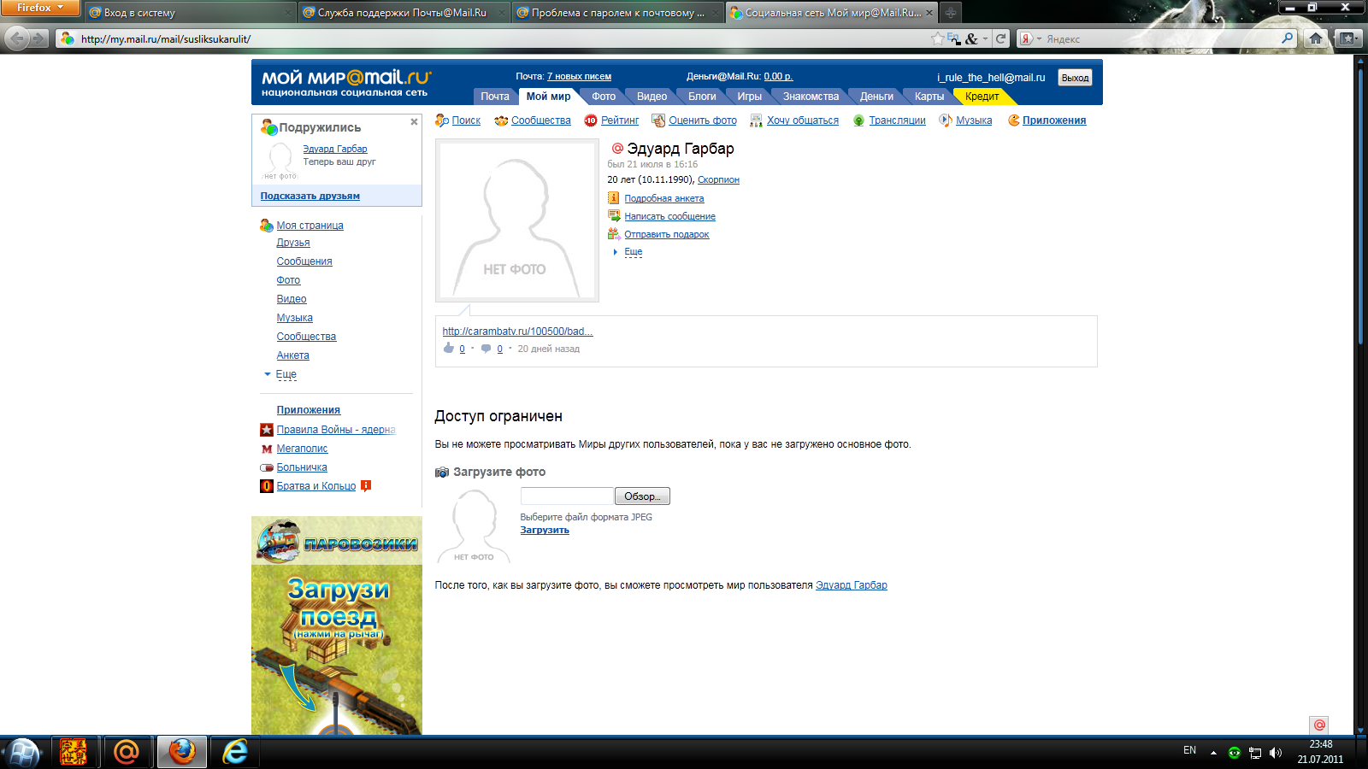
Task: Open the Блоги tab
Action: [702, 97]
